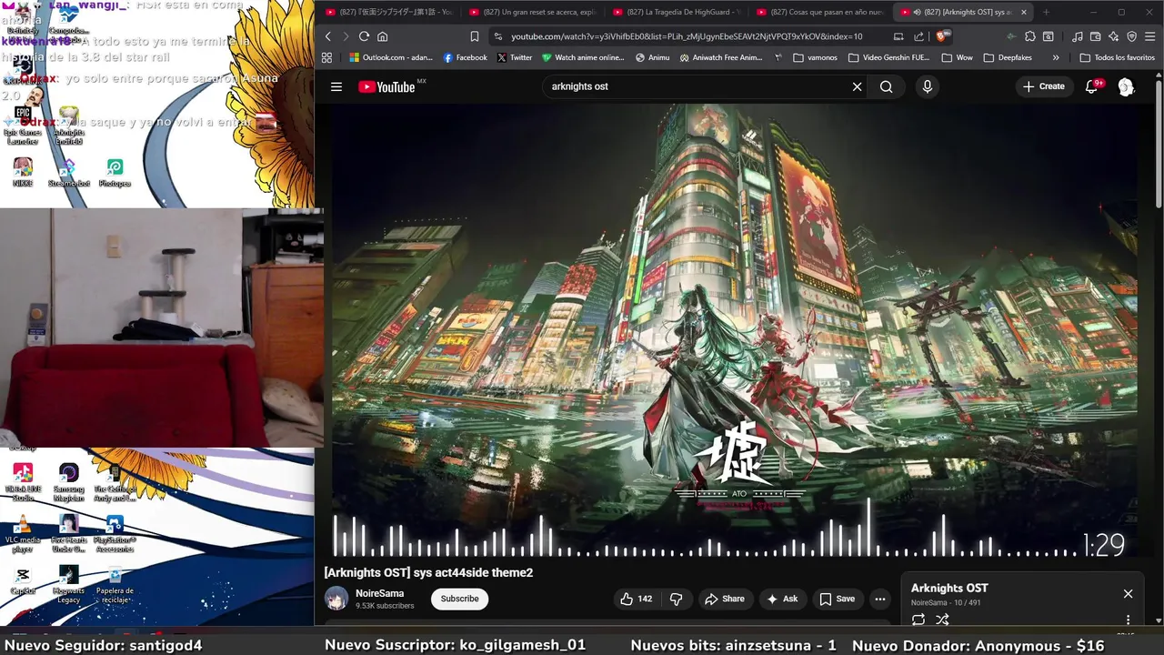Click the Create button on YouTube

(x=1043, y=86)
